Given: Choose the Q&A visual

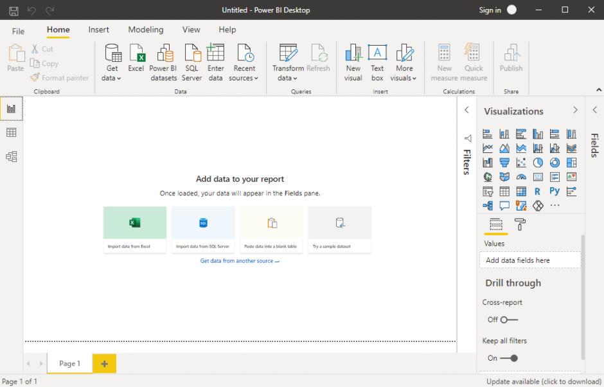Looking at the screenshot, I should [x=504, y=206].
